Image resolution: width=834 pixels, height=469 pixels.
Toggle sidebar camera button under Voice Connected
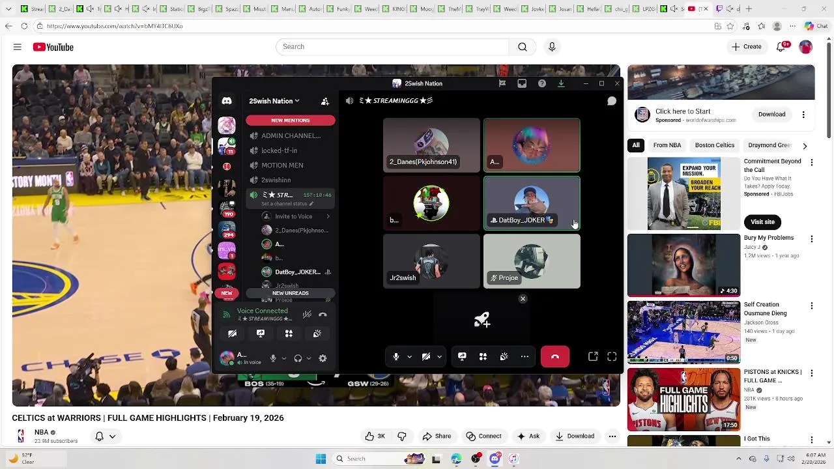(x=233, y=334)
